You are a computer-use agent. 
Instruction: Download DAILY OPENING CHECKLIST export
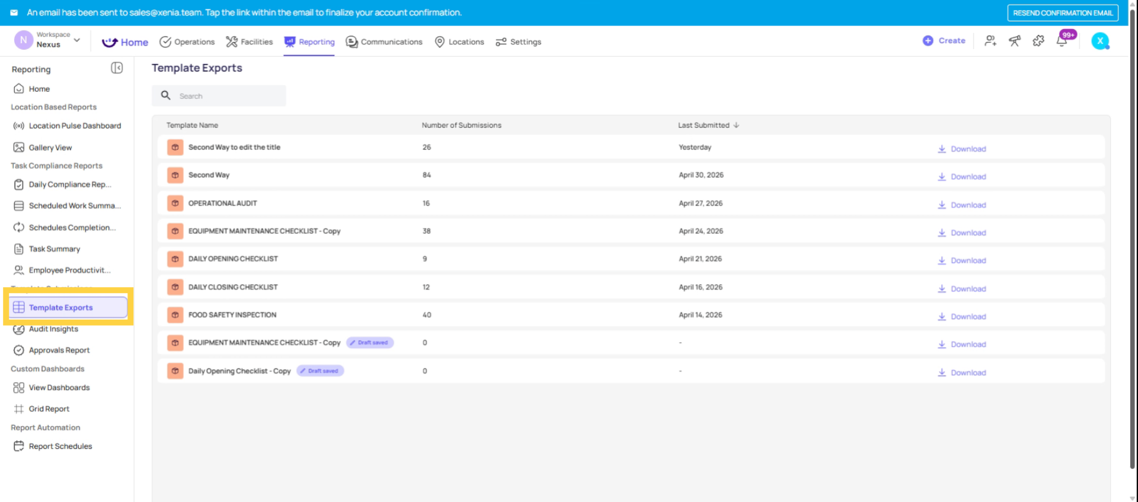pos(962,260)
